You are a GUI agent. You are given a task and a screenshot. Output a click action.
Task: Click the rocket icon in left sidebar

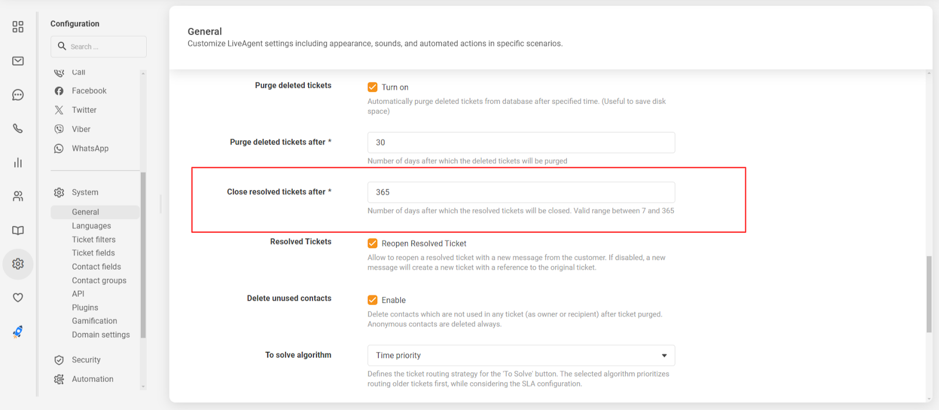click(18, 332)
